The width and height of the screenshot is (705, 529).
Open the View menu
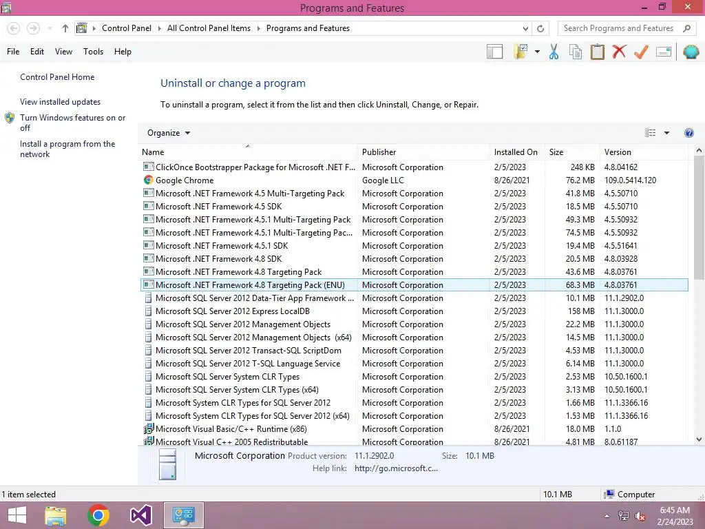(x=63, y=52)
